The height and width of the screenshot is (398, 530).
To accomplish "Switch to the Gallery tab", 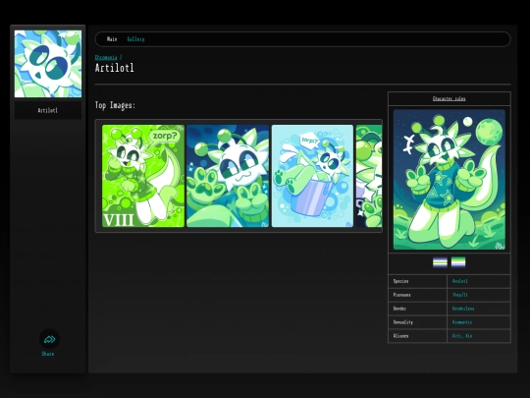I will [x=135, y=39].
